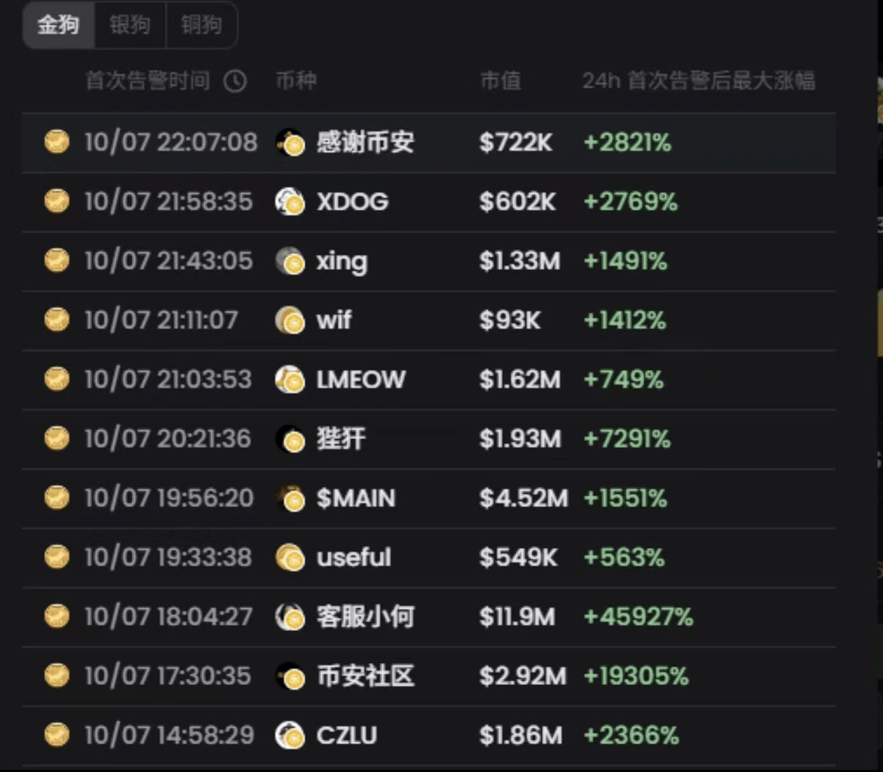Select the 铜狗 tab

[201, 25]
